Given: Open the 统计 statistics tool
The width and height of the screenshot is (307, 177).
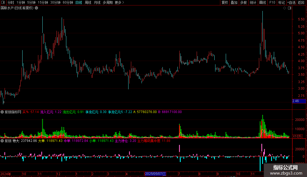Looking at the screenshot, I should click(253, 2).
